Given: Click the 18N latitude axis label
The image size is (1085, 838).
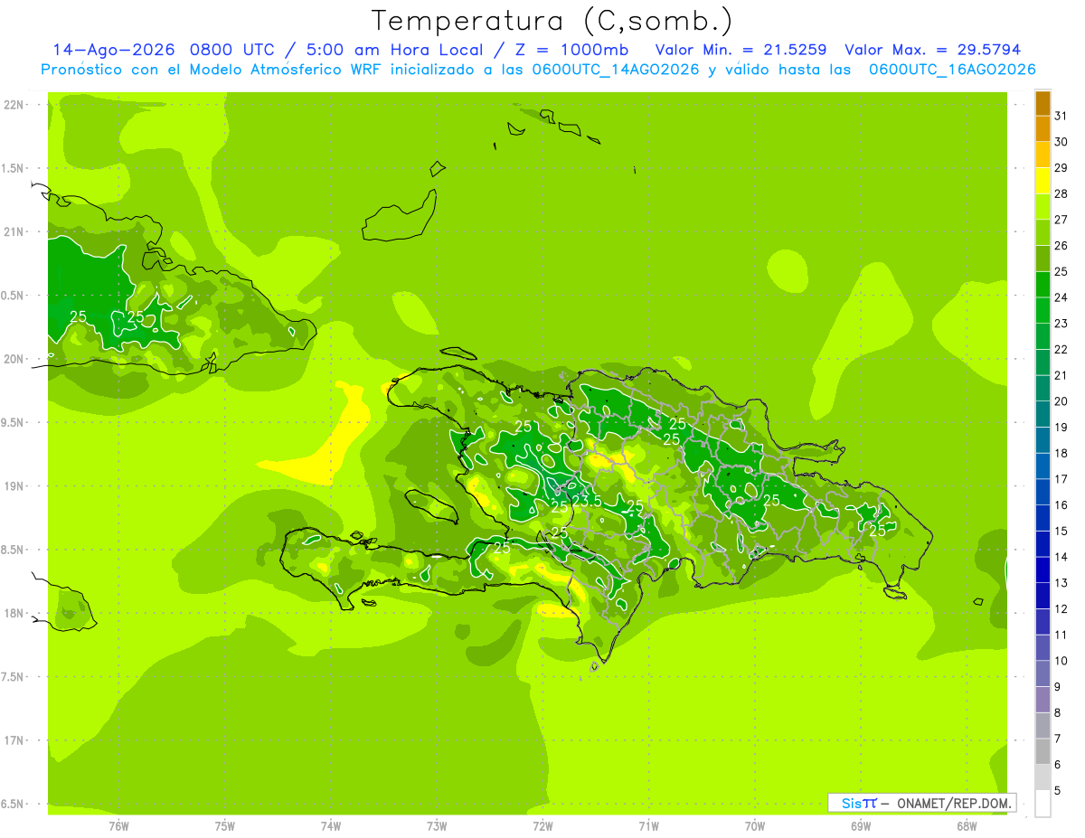Looking at the screenshot, I should pos(14,613).
